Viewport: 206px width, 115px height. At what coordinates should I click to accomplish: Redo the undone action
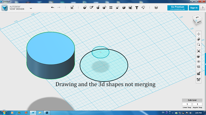coord(59,8)
